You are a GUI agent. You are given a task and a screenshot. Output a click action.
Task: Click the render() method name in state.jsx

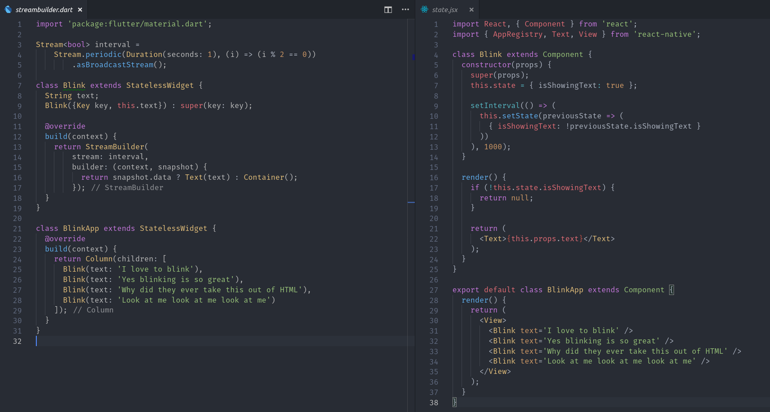[x=474, y=177]
